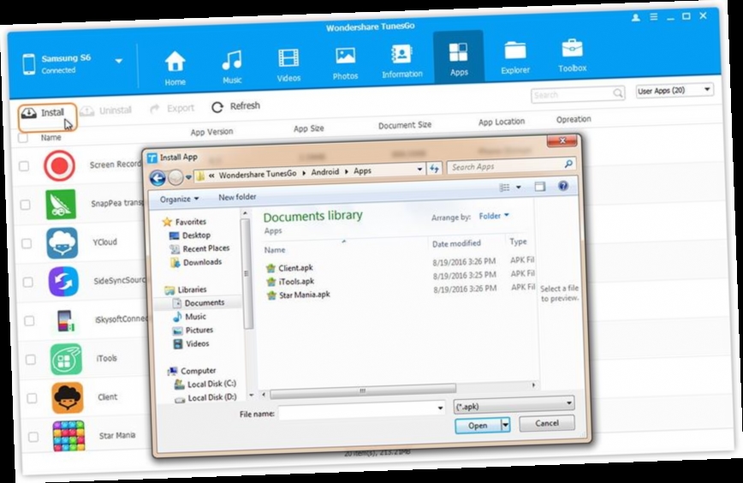Click the Cancel button in dialog
This screenshot has width=743, height=483.
(x=547, y=423)
